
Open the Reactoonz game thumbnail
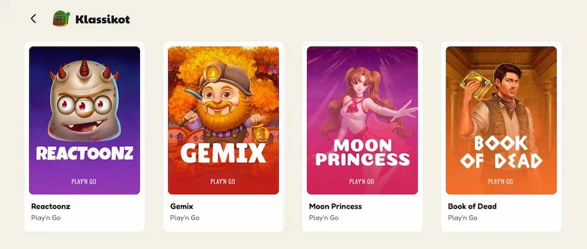pos(84,120)
